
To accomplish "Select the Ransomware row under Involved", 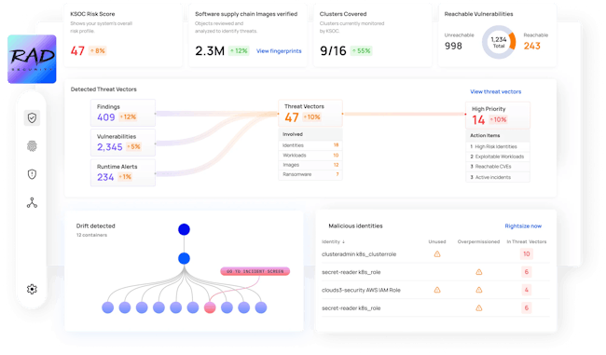I will (310, 174).
